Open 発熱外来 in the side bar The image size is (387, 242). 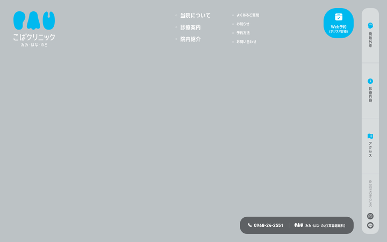370,35
